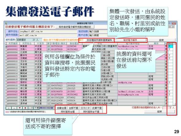Screen dimensions: 181x136
Task: Sort by the 聯絡電話 column header
Action: pyautogui.click(x=74, y=44)
